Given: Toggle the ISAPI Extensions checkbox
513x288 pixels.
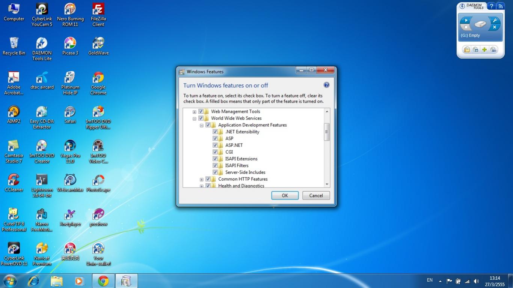Looking at the screenshot, I should [x=215, y=159].
